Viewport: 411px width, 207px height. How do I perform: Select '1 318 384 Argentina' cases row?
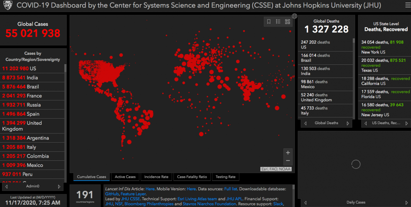[32, 138]
